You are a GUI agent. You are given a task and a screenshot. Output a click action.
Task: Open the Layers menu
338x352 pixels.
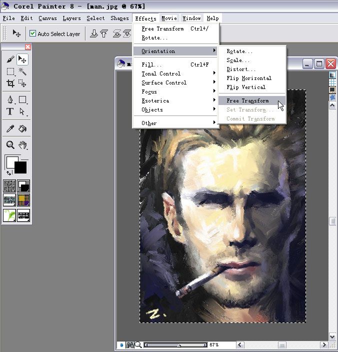(71, 18)
